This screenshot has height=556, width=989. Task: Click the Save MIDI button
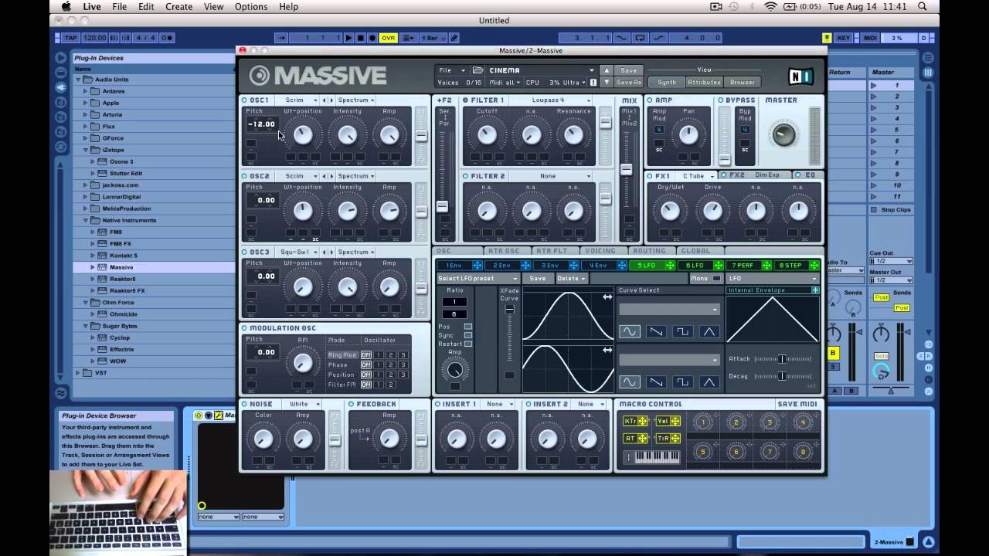(797, 404)
